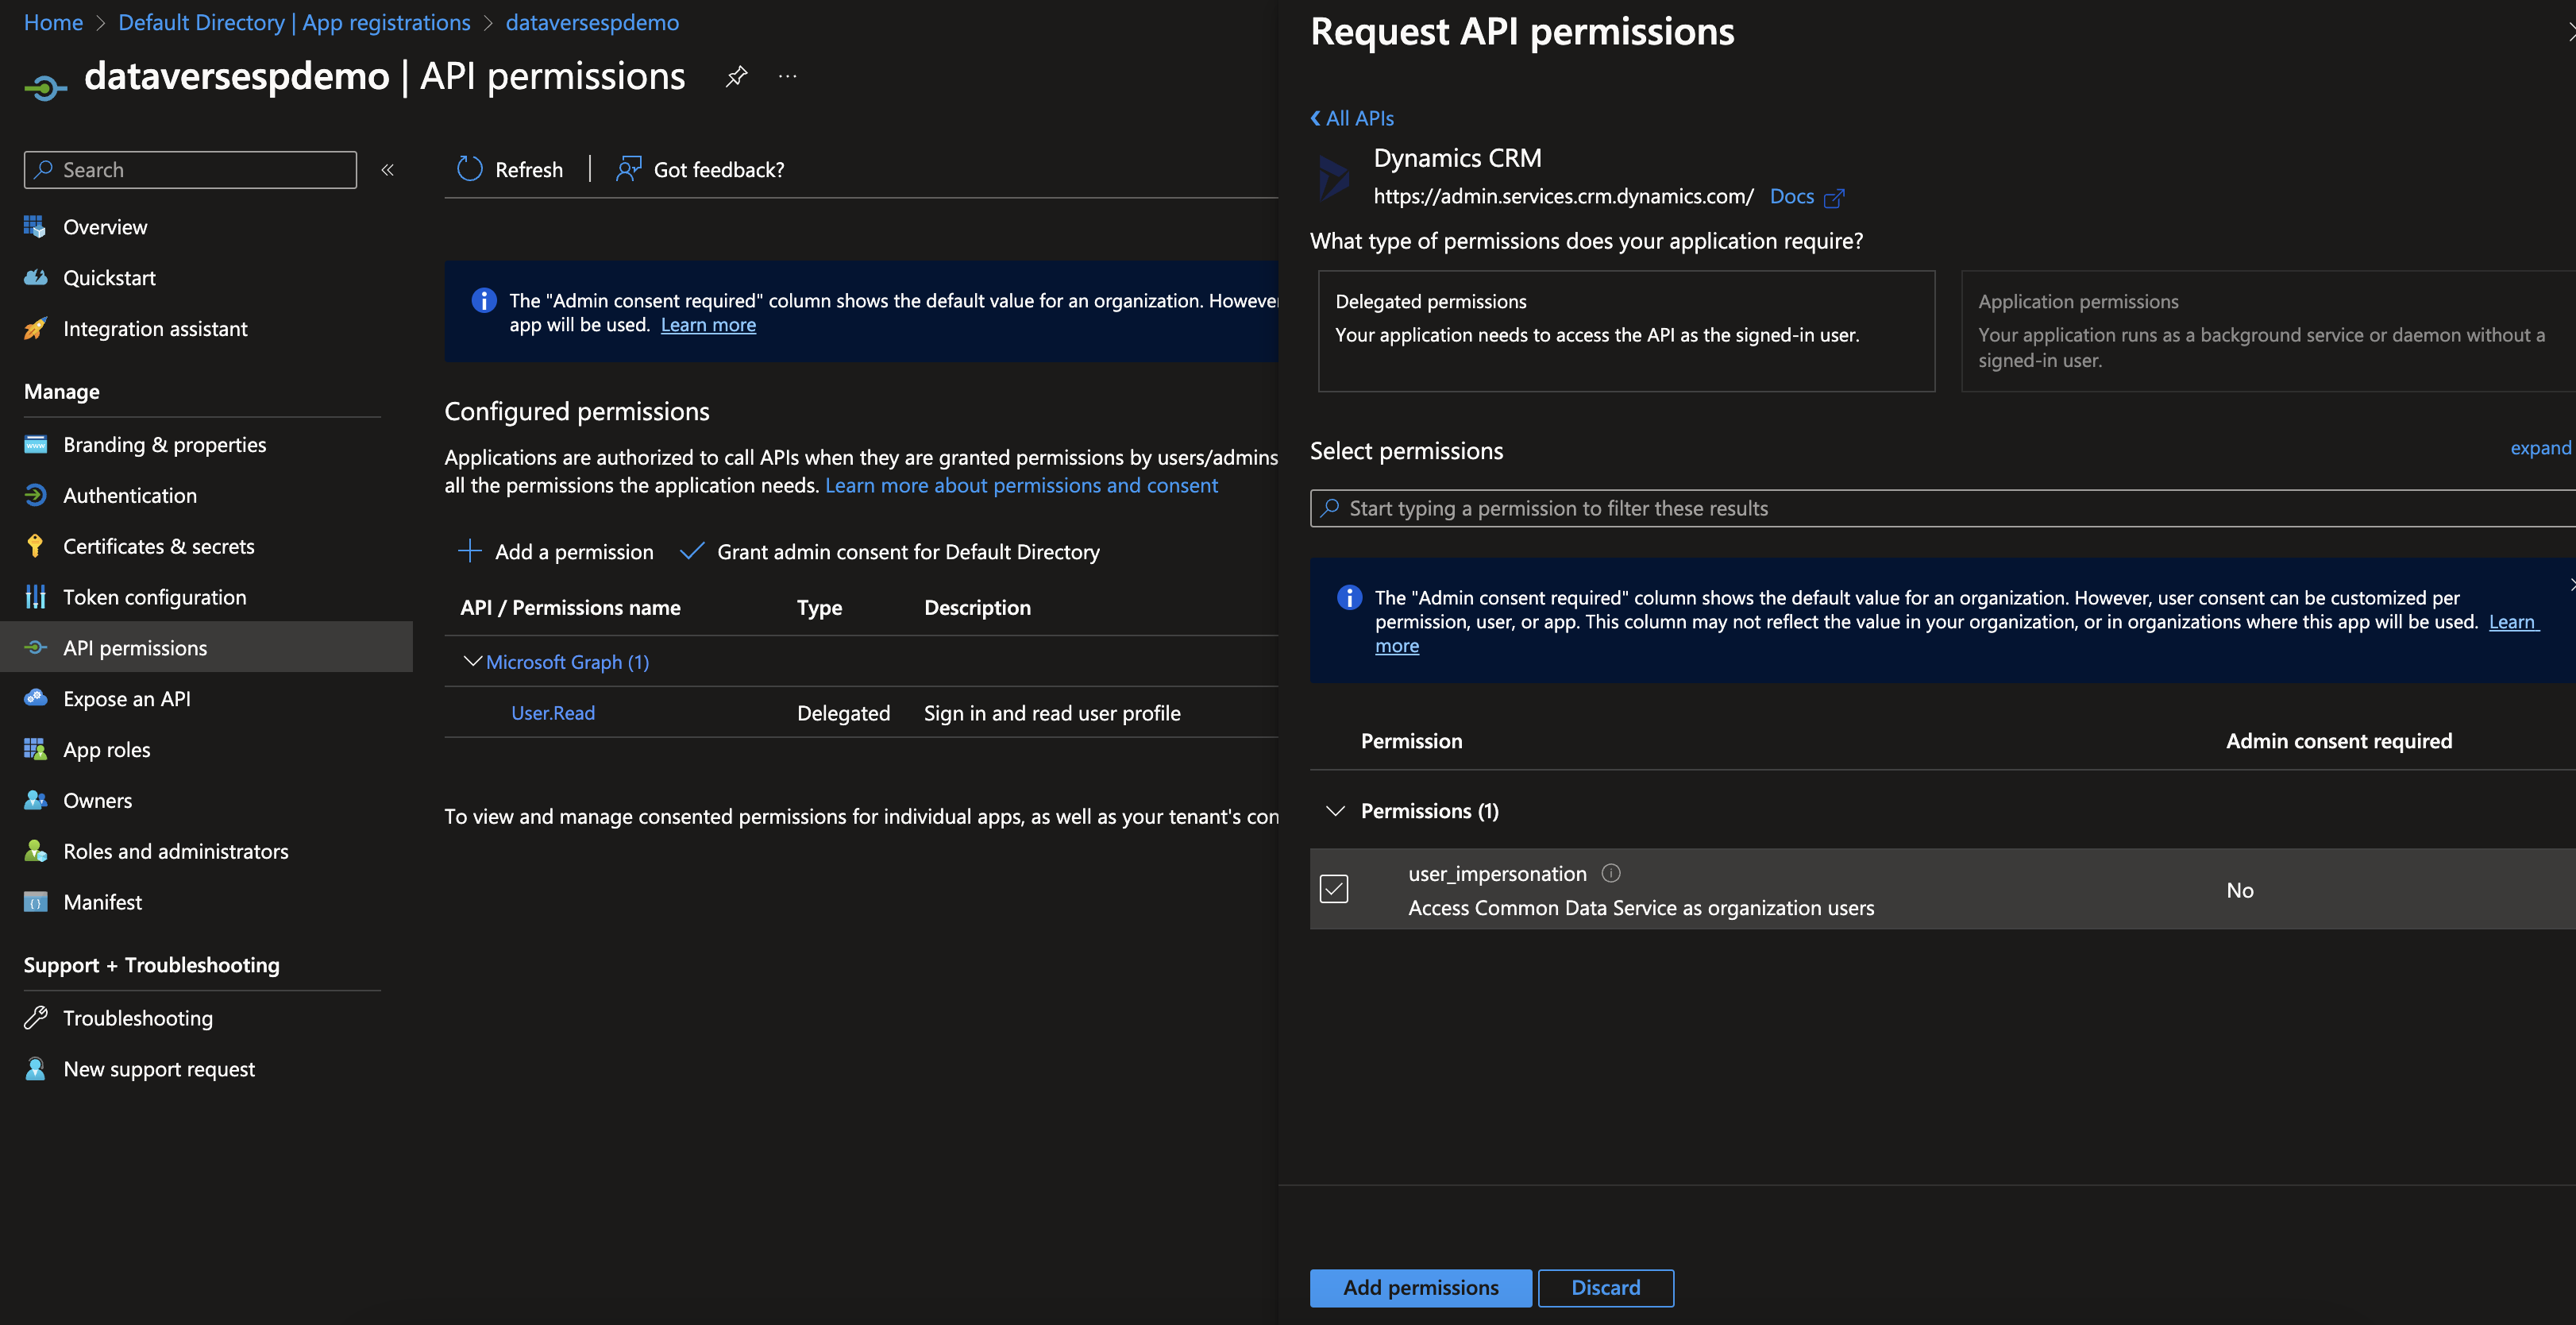2576x1325 pixels.
Task: Click the Roles and administrators icon
Action: pyautogui.click(x=35, y=851)
